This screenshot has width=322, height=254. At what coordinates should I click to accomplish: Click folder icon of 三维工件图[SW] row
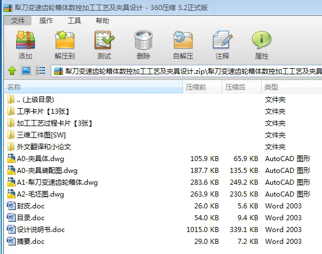pos(11,135)
